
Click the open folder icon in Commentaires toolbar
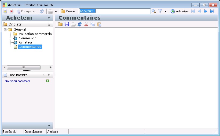point(60,24)
